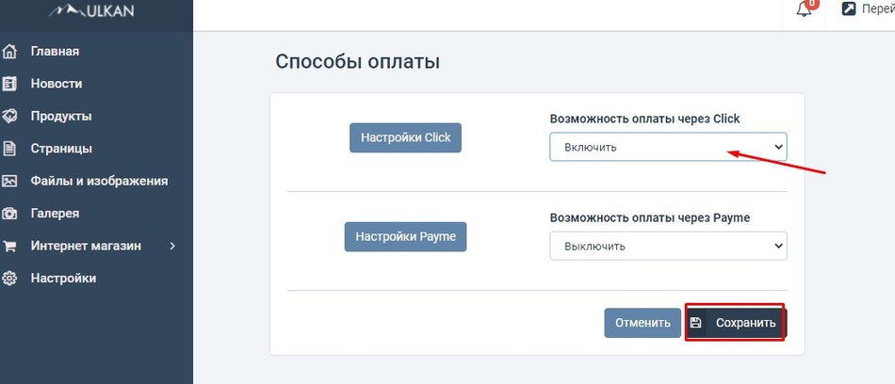Open the notification bell
The width and height of the screenshot is (895, 384).
805,8
